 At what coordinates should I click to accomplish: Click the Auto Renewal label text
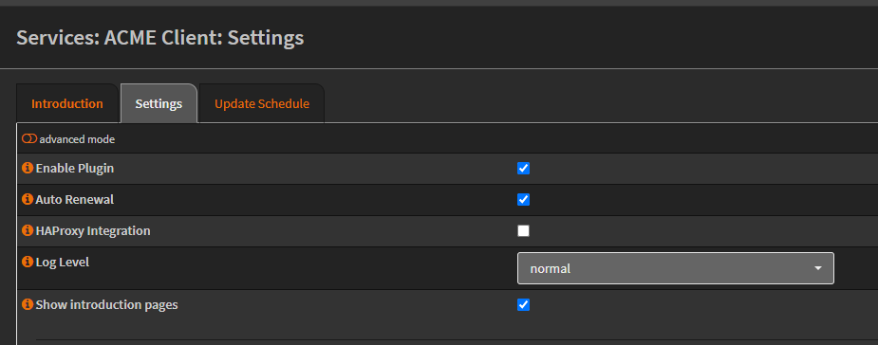pyautogui.click(x=75, y=199)
